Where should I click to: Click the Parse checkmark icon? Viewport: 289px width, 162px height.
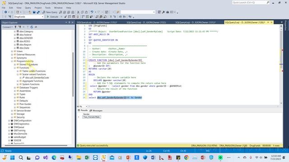[65, 17]
